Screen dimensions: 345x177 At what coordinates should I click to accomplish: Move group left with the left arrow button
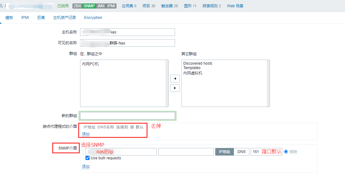click(x=175, y=79)
